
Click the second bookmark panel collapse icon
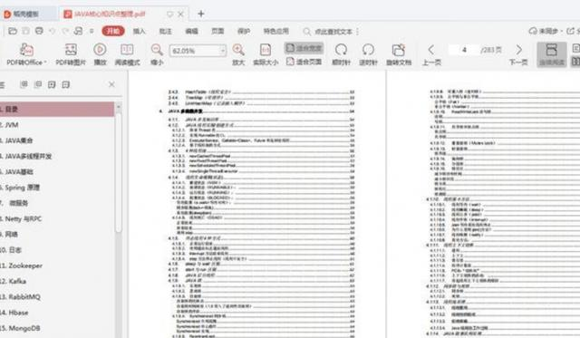coord(38,84)
